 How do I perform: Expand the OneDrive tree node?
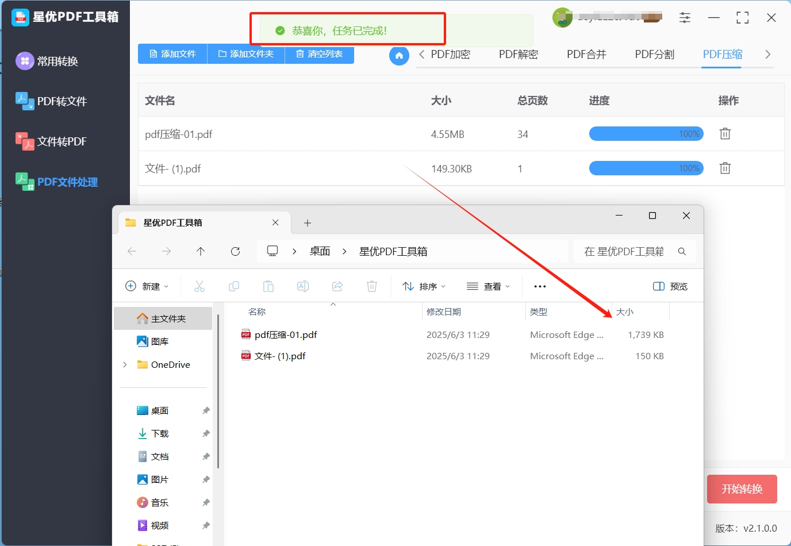click(x=125, y=364)
